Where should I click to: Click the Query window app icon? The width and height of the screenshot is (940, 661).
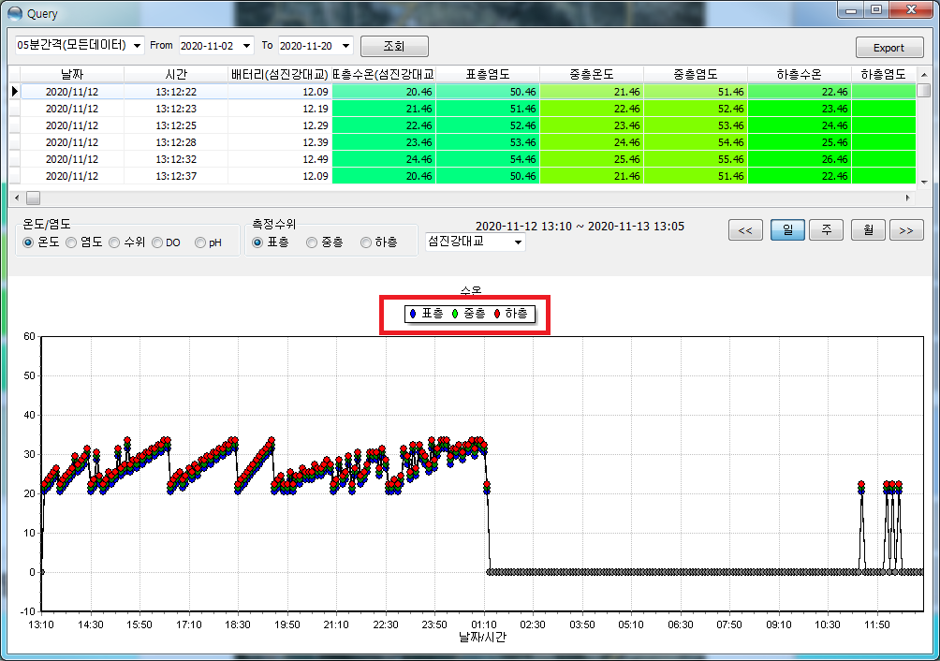click(14, 13)
